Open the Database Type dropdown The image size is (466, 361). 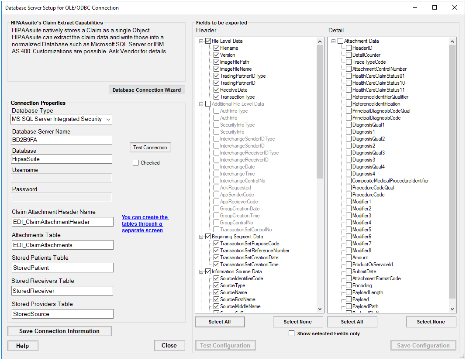coord(107,119)
